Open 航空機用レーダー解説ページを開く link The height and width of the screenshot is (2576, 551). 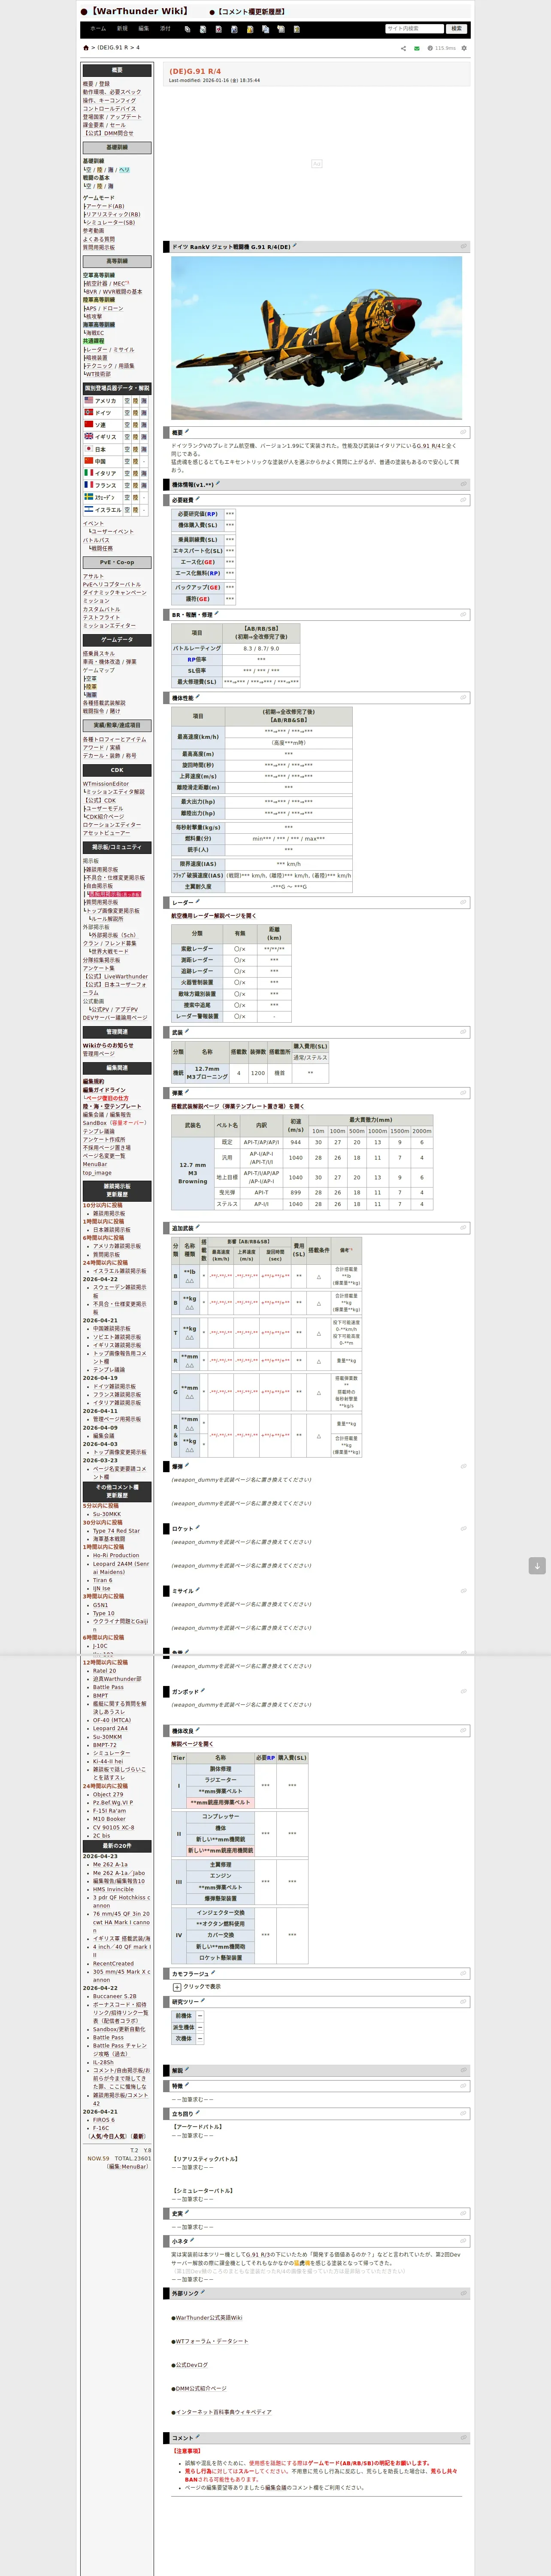[213, 916]
